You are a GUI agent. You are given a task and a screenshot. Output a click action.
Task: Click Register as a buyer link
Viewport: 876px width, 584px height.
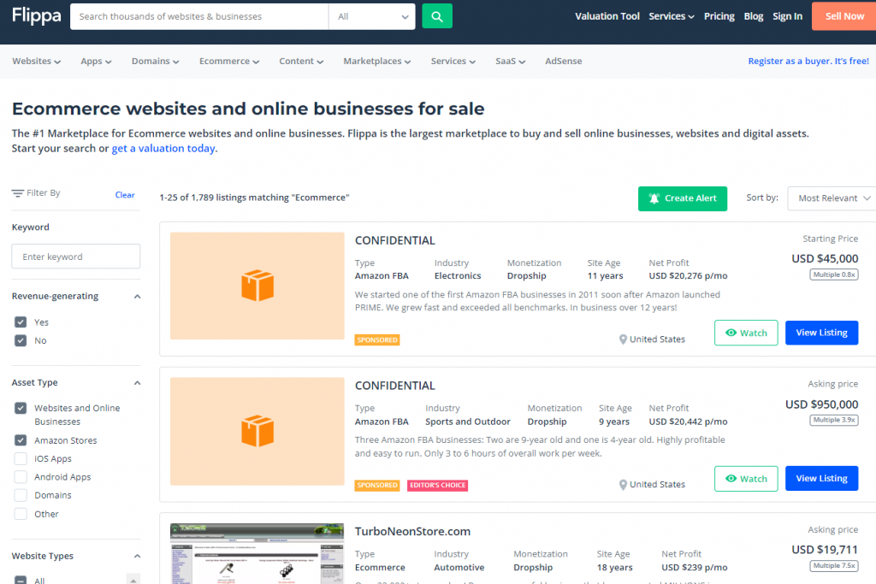808,61
